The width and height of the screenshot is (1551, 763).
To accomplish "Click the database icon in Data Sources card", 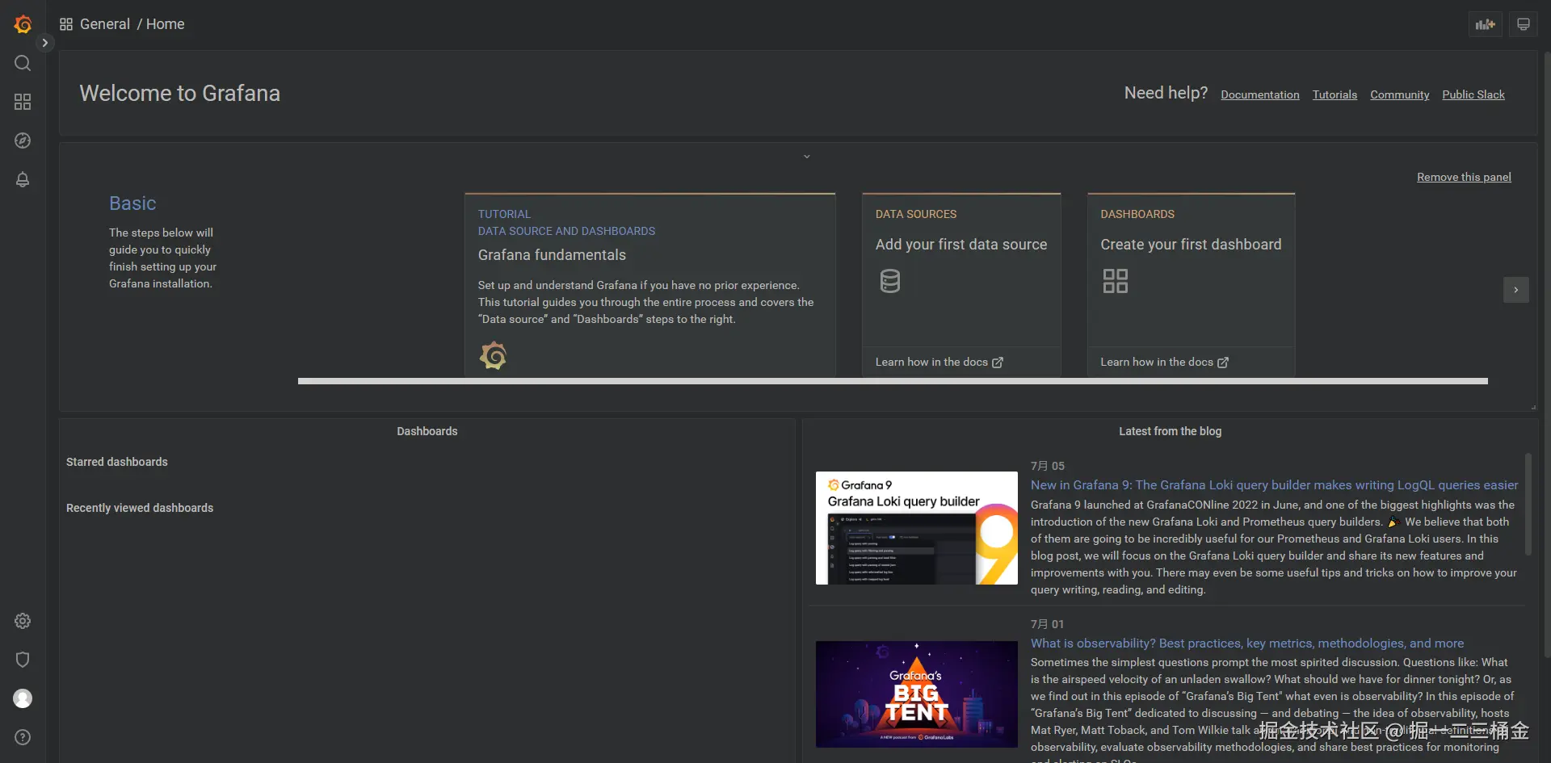I will point(889,281).
